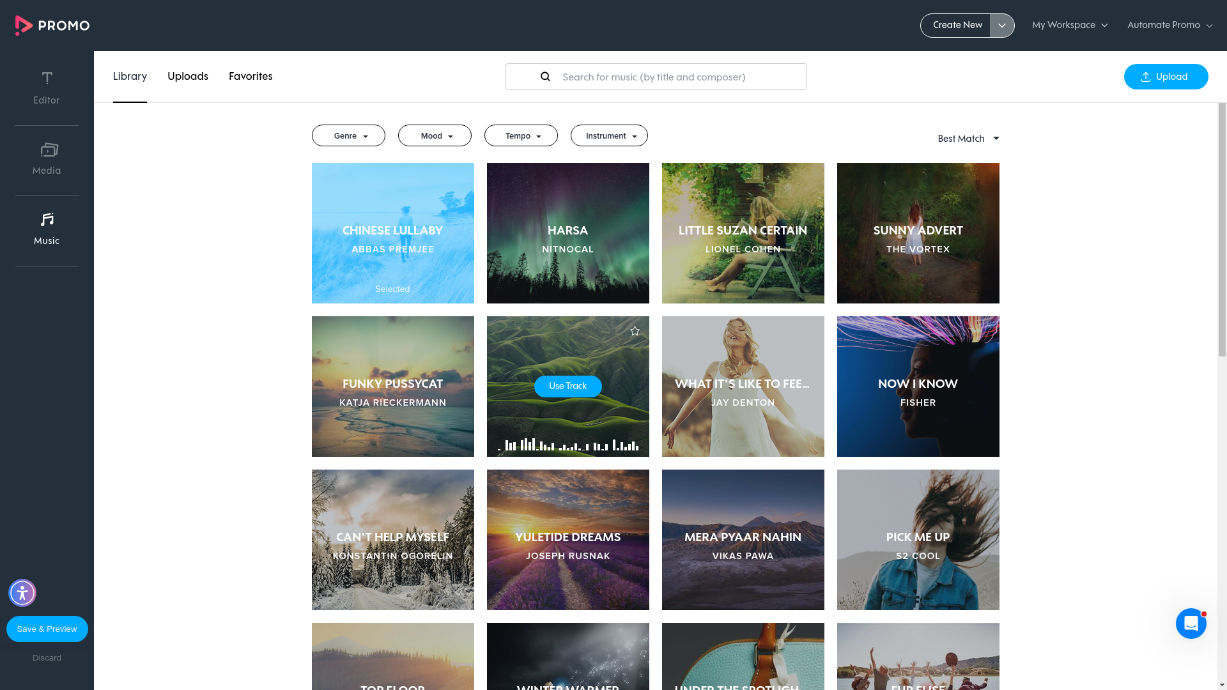Select What It's Like To Feel track
Screen dimensions: 1227x690
tap(743, 387)
